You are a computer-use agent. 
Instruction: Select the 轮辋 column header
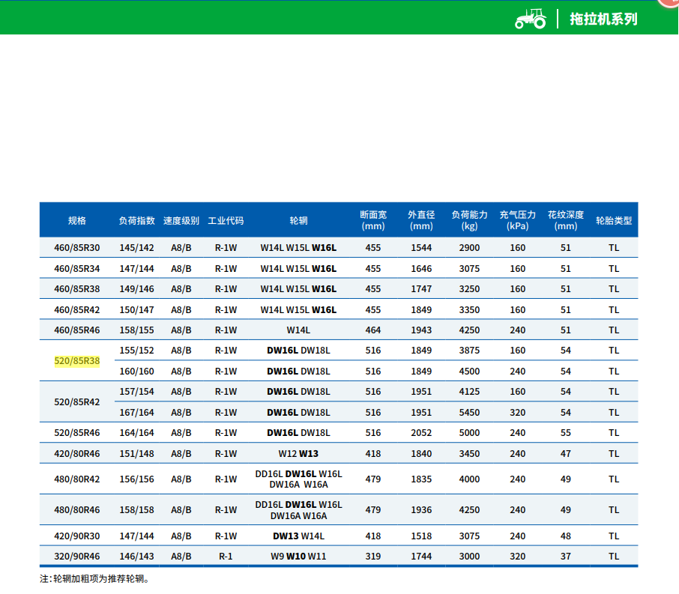[298, 220]
